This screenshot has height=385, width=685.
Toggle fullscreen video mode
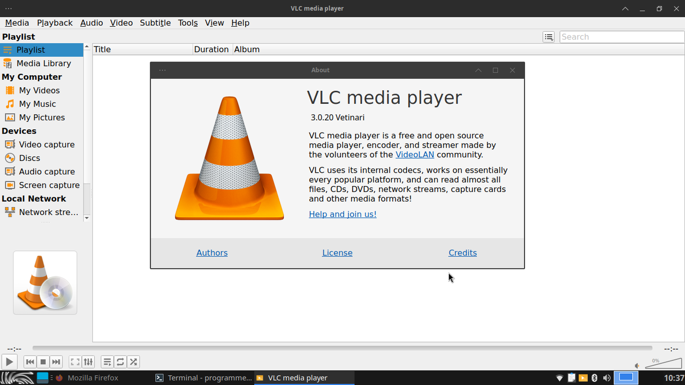pos(75,362)
